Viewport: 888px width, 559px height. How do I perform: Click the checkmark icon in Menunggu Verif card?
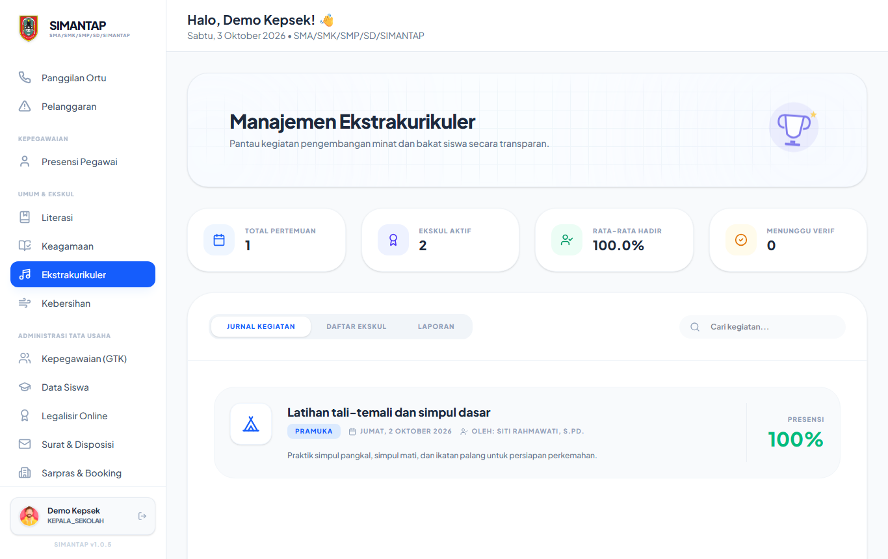(x=741, y=240)
